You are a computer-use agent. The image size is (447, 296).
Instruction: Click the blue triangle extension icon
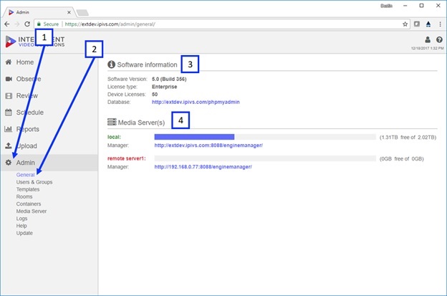428,24
